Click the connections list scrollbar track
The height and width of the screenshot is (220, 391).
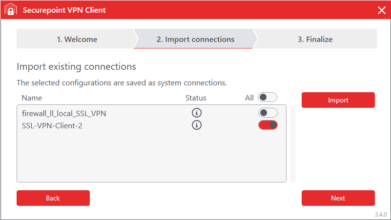point(293,143)
